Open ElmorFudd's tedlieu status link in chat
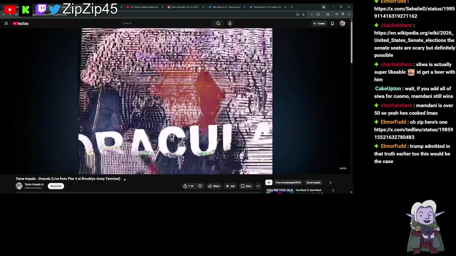Viewport: 456px width, 256px height. coord(414,133)
